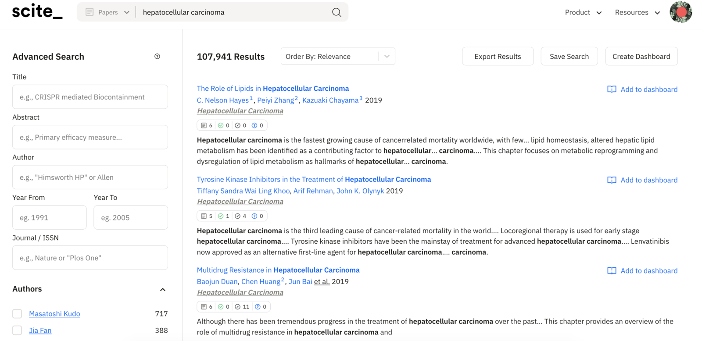Open The Role of Lipids paper title
Screen dimensions: 702x341
tap(273, 89)
